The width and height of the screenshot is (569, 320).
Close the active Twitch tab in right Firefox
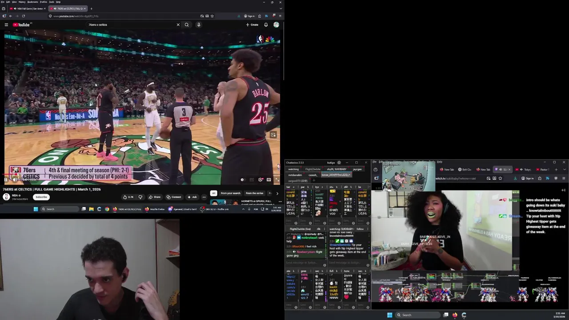(x=509, y=169)
